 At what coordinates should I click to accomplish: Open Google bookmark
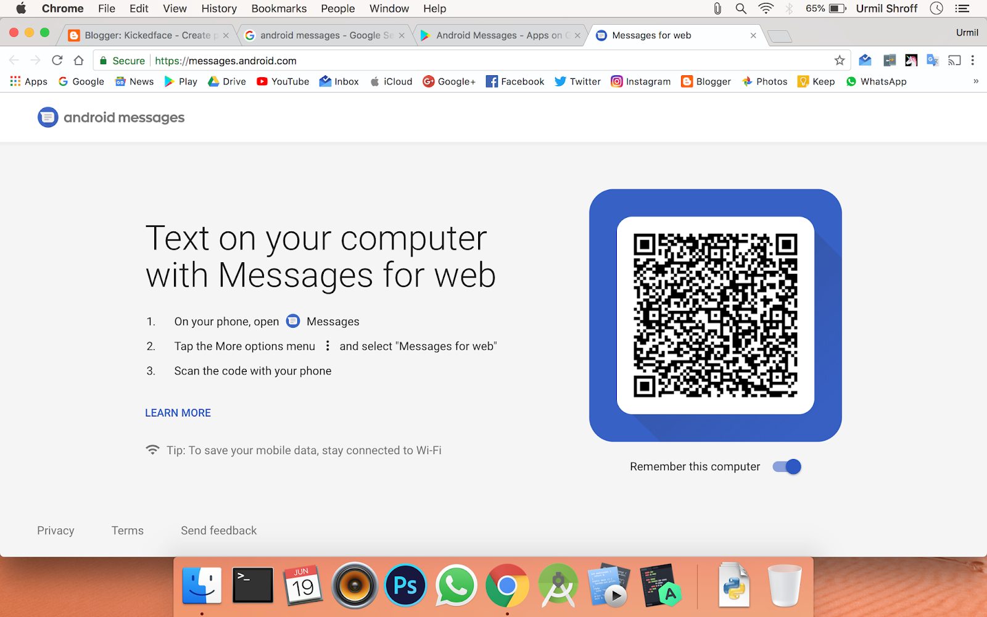(81, 81)
